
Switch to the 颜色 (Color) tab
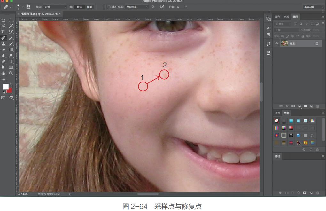pyautogui.click(x=277, y=17)
